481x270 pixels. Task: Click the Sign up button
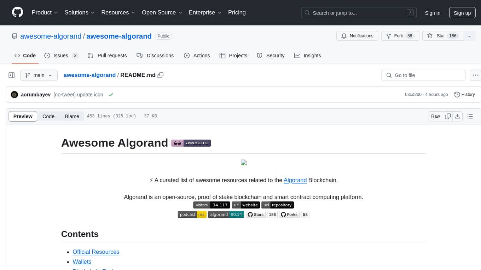[x=462, y=13]
